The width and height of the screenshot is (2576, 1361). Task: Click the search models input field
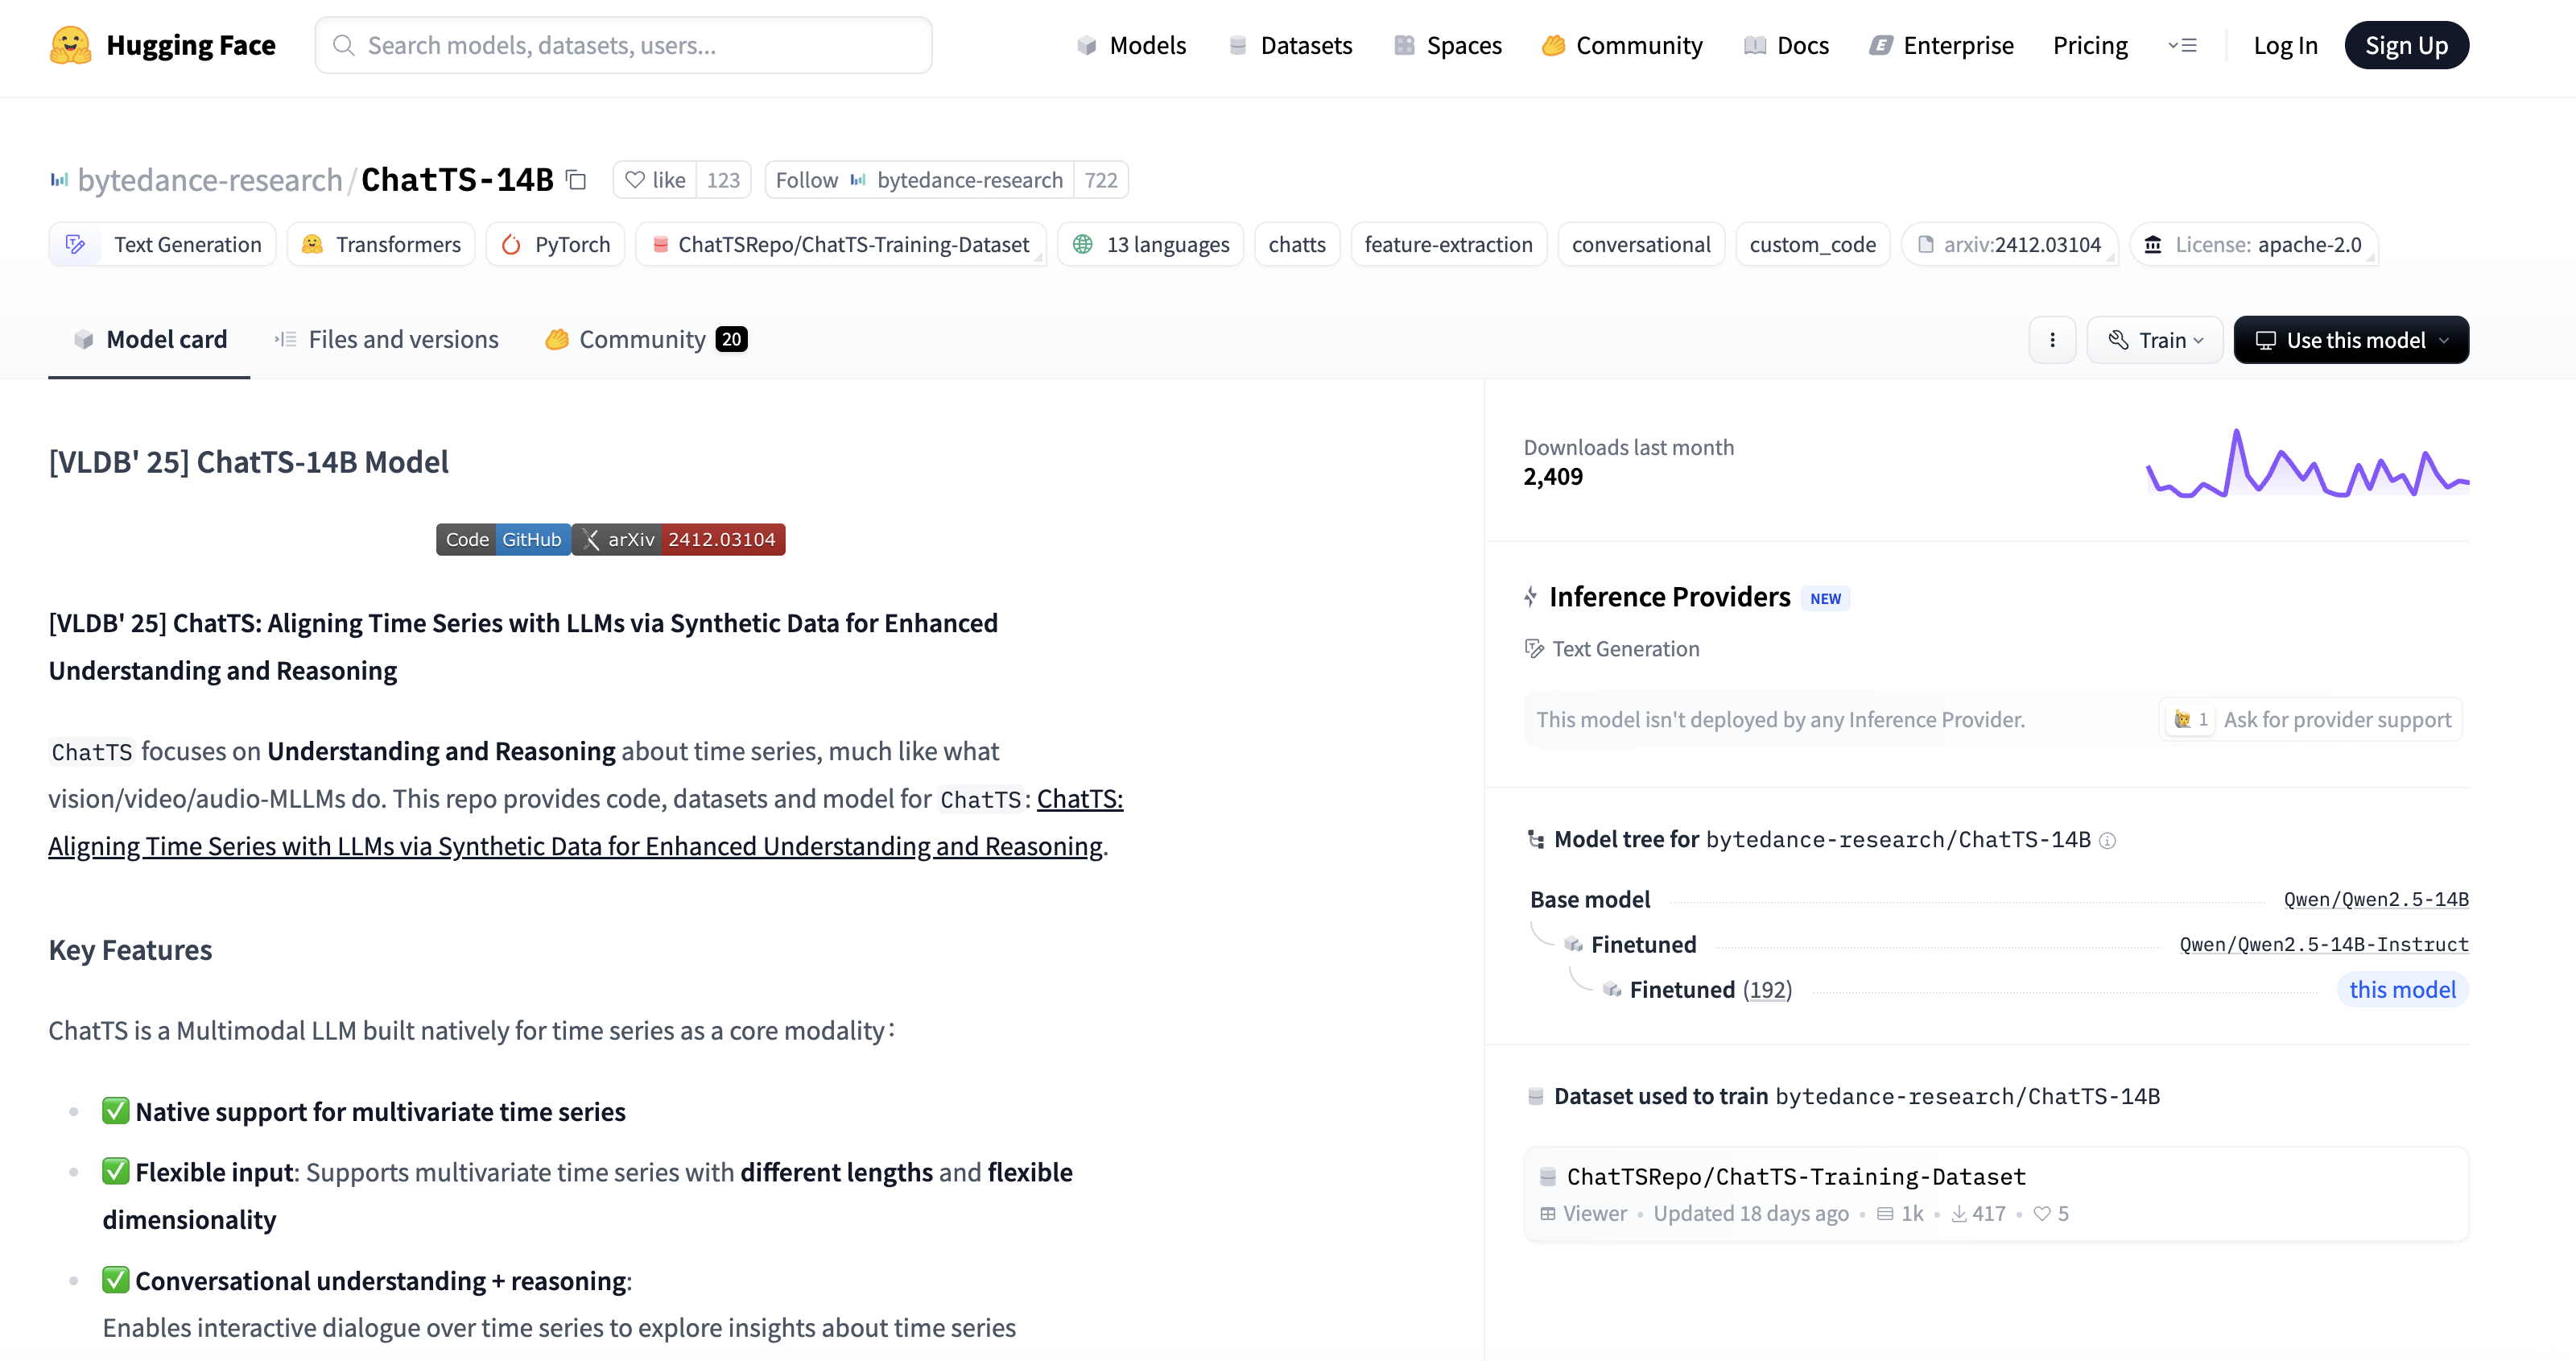pyautogui.click(x=623, y=45)
